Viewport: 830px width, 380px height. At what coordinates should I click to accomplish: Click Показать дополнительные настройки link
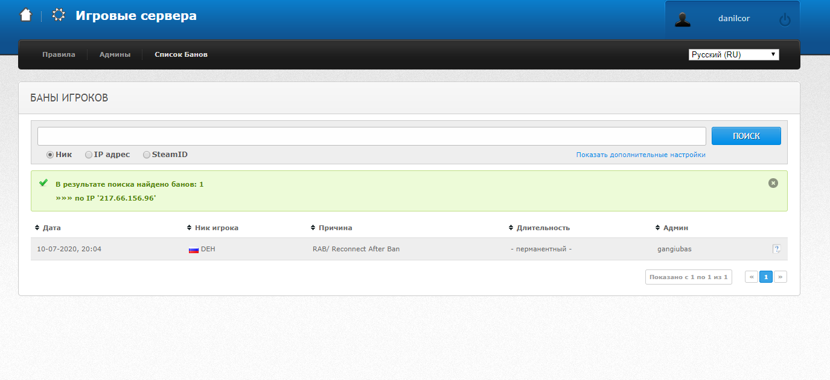click(640, 155)
